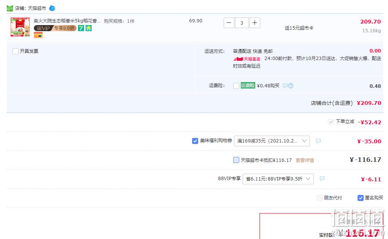Click the green 运费险 tag icon
The image size is (388, 239).
tap(248, 85)
